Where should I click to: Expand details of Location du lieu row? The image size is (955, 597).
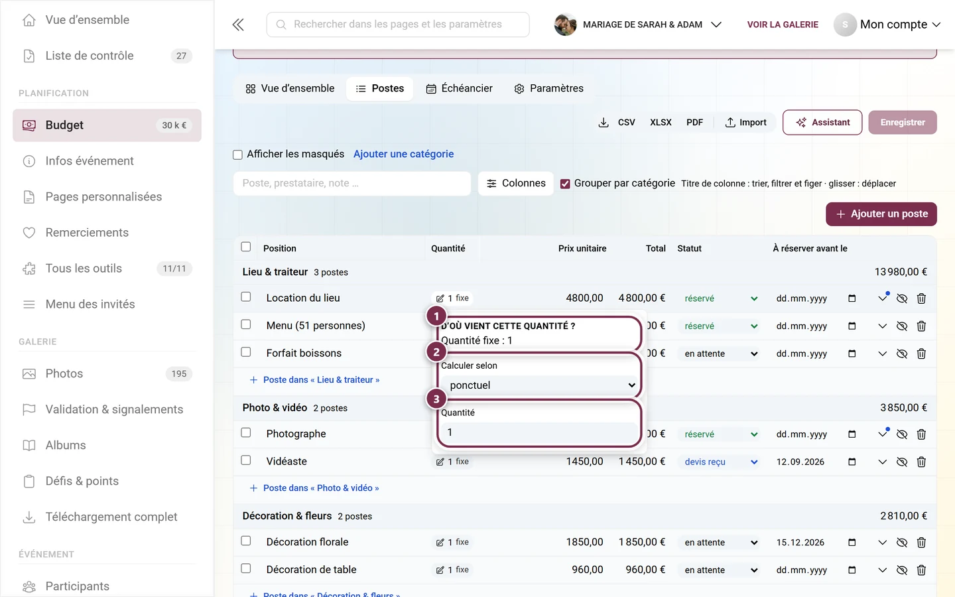point(882,298)
